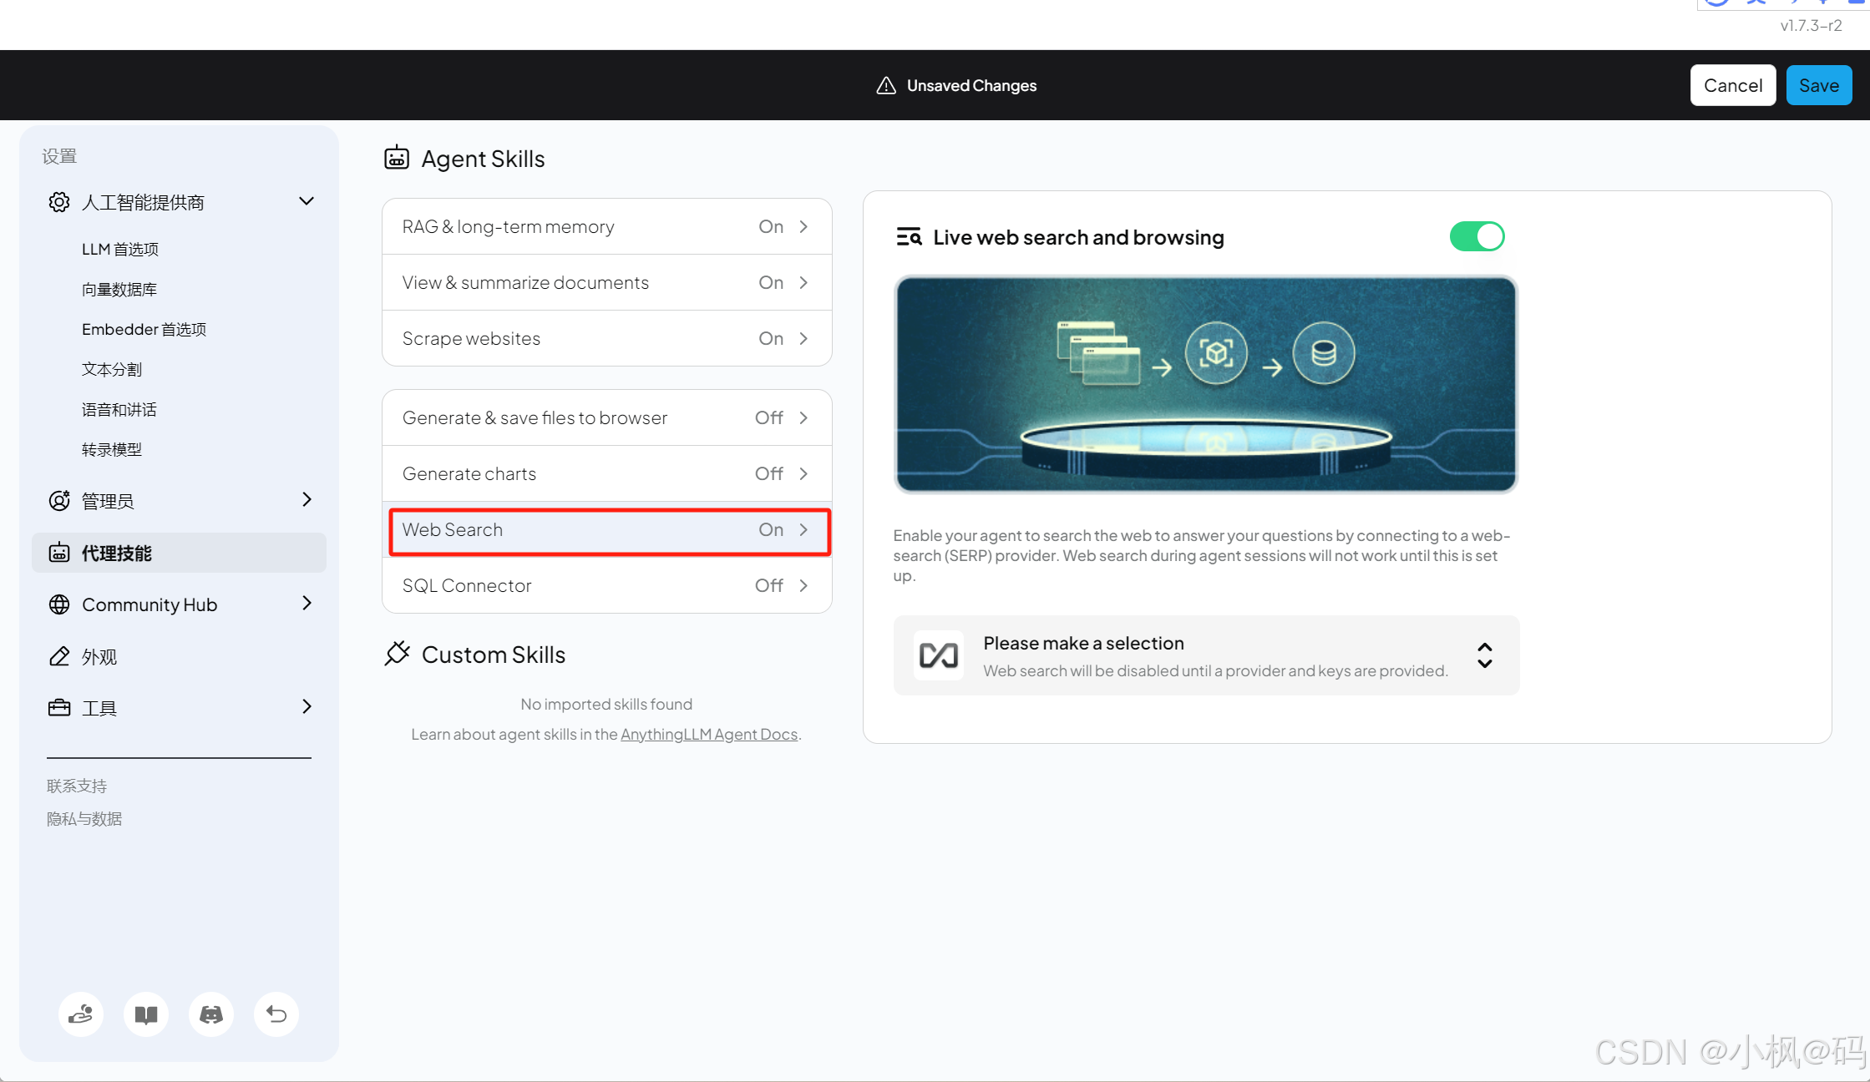This screenshot has width=1870, height=1082.
Task: Open the docs book icon
Action: tap(146, 1014)
